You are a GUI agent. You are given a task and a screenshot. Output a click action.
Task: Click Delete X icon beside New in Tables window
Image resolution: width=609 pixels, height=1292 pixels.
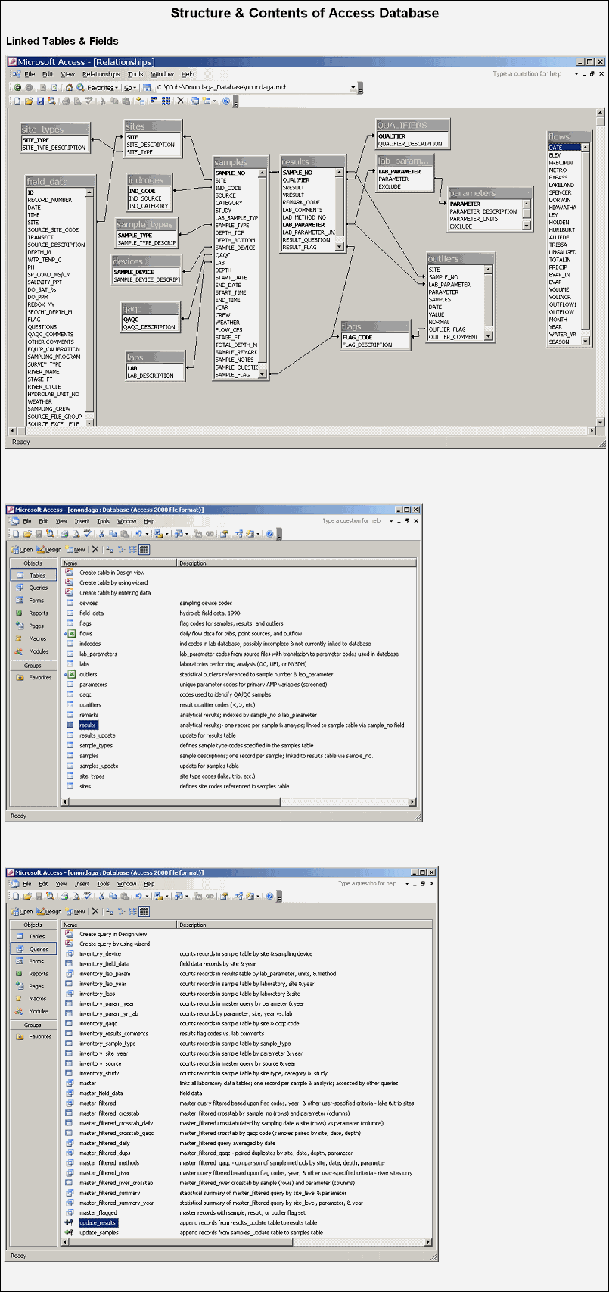[95, 550]
